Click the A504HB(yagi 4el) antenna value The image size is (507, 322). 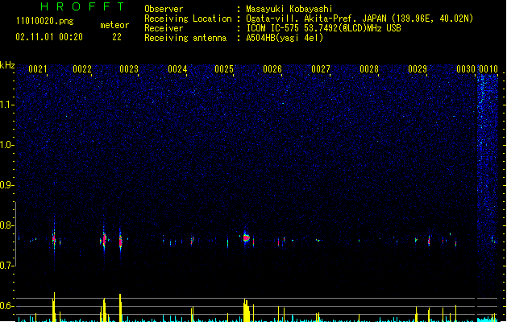point(285,38)
